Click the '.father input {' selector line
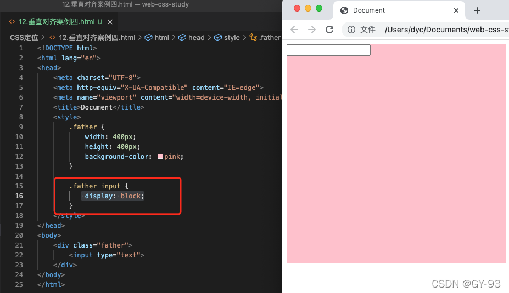 pyautogui.click(x=99, y=186)
